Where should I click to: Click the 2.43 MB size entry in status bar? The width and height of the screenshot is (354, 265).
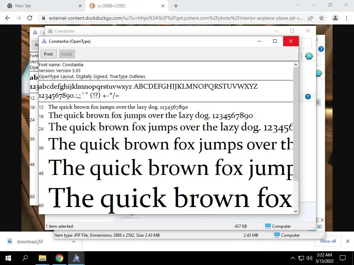click(251, 235)
